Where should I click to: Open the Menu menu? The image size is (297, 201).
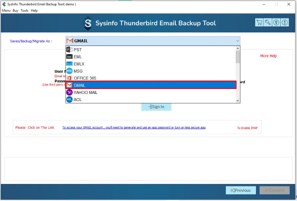[x=6, y=10]
